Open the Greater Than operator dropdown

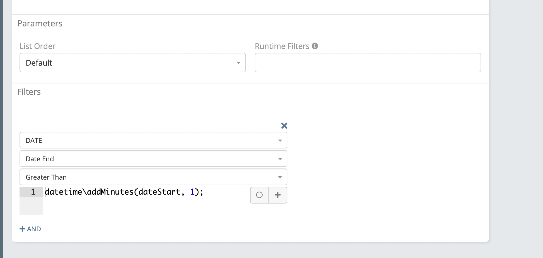[x=153, y=177]
